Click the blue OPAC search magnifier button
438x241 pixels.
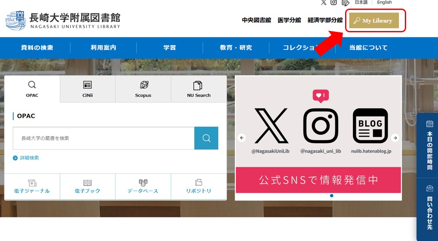(x=206, y=138)
